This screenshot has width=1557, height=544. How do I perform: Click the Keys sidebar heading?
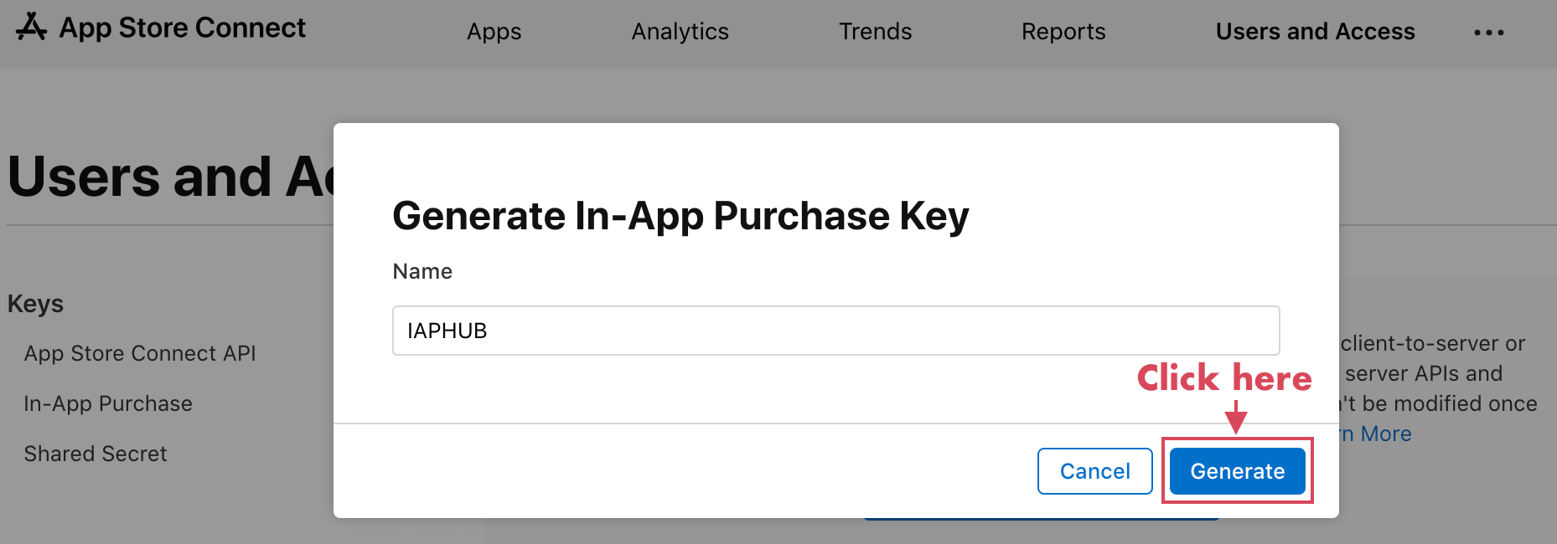point(35,304)
